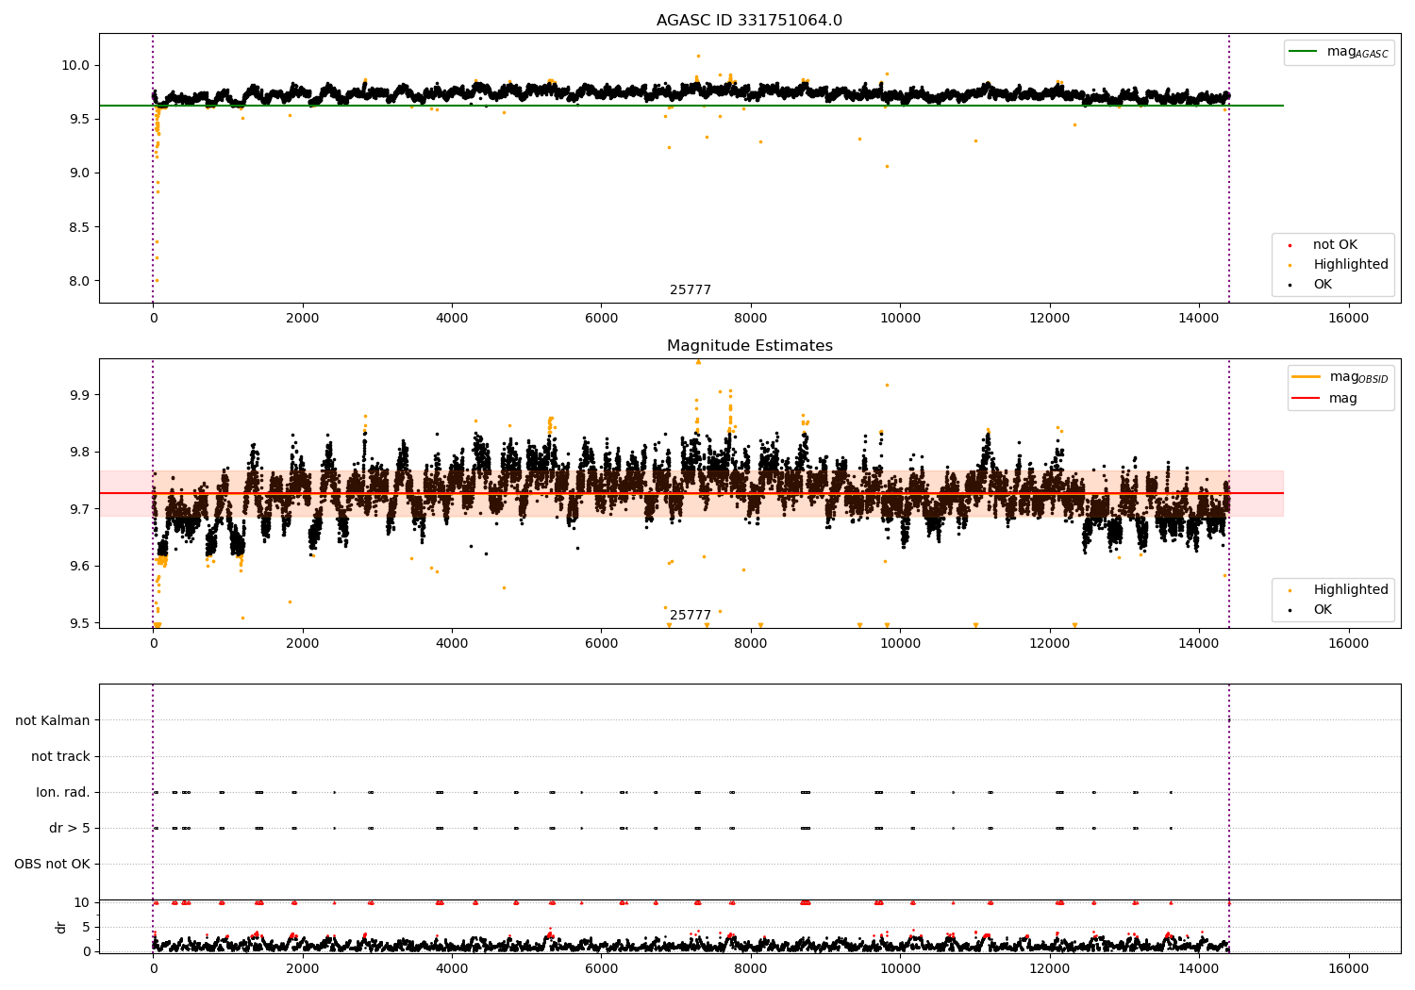Click the '9.9' y-axis tick of middle plot
The image size is (1415, 990).
coord(80,394)
